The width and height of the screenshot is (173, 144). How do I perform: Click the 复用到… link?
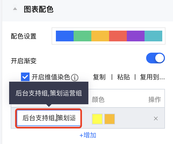(152, 77)
